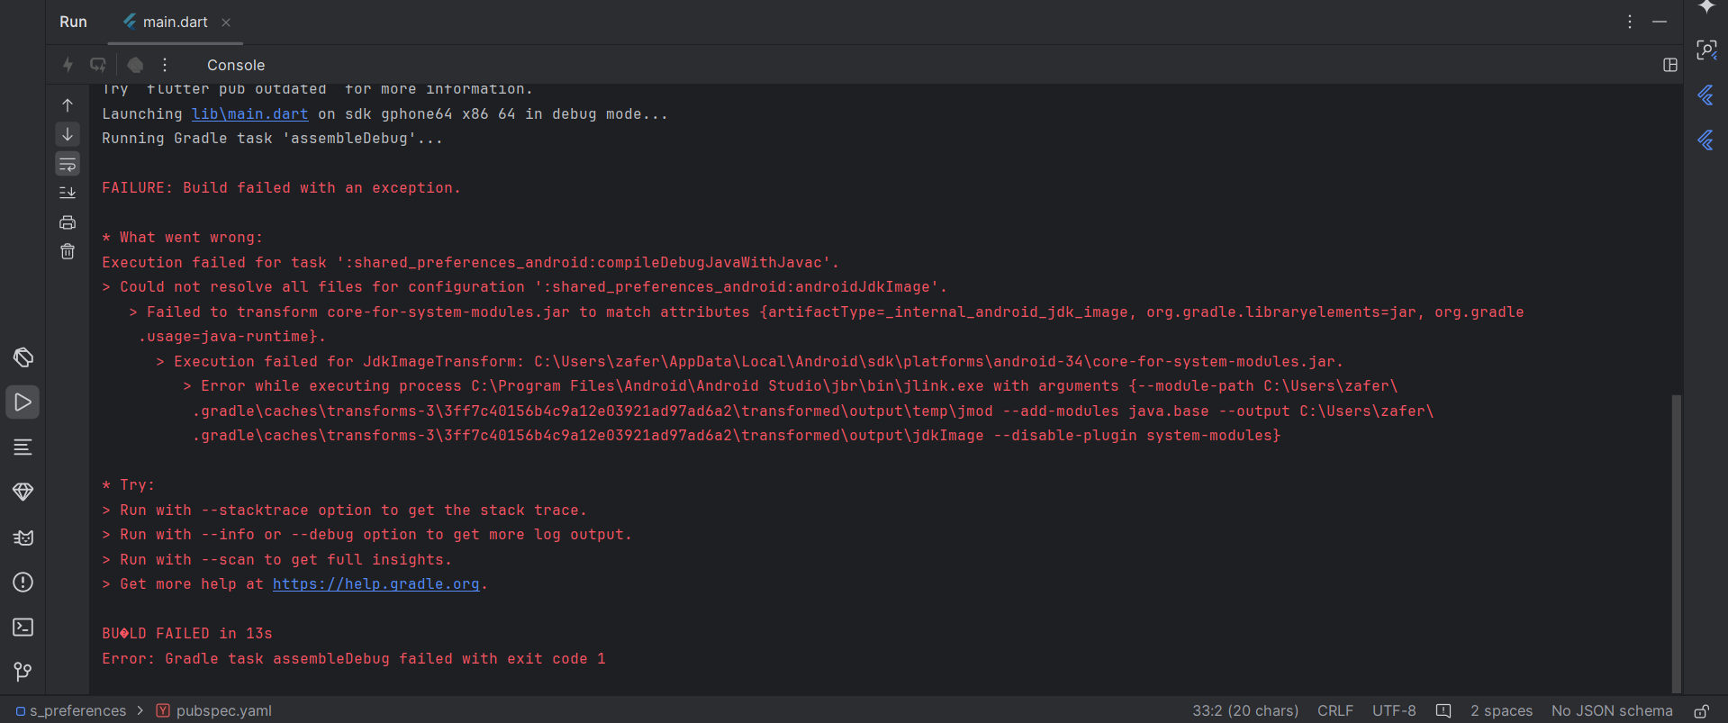The height and width of the screenshot is (723, 1728).
Task: Open the Run toolbar more options menu
Action: coord(165,65)
